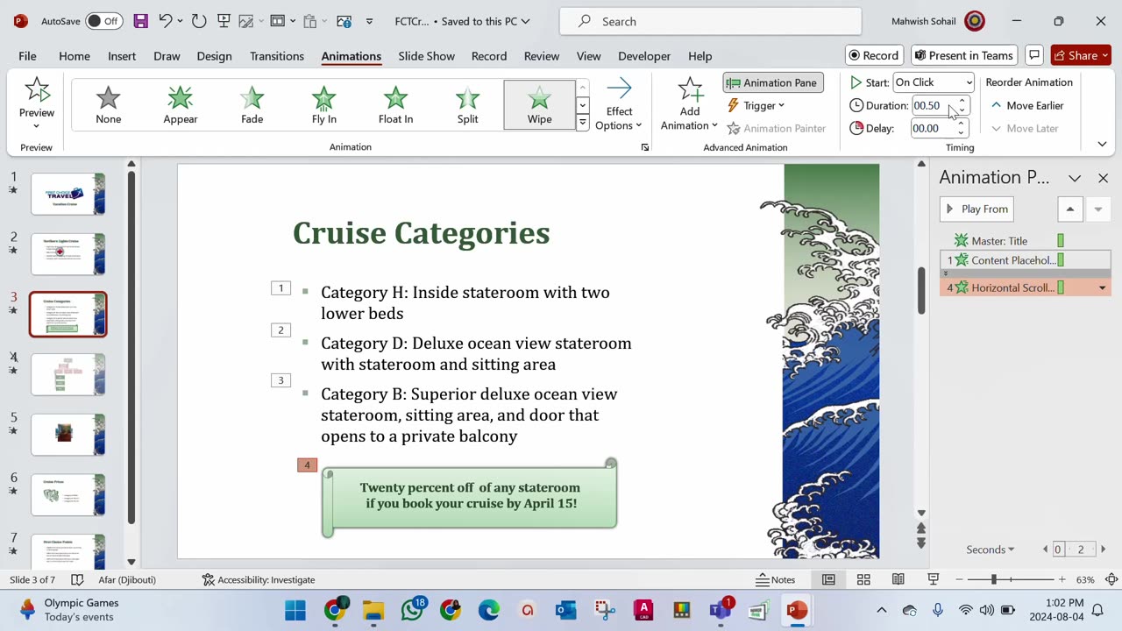Open Accessibility: Investigate status

(259, 579)
